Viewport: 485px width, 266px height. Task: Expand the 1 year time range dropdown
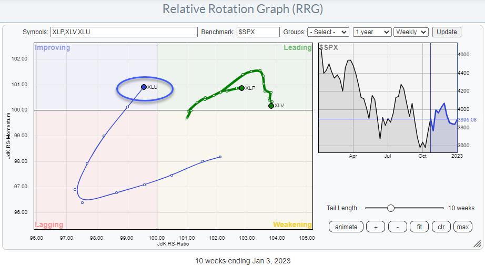[x=372, y=32]
